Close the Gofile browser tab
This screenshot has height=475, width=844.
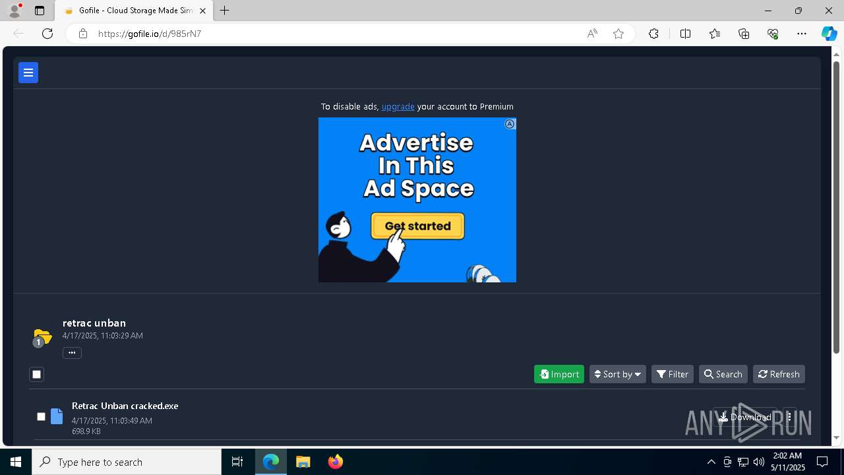(202, 11)
